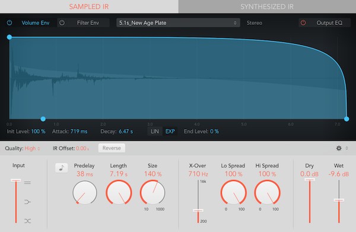Click the IR Offset 0.00 s value

click(82, 149)
